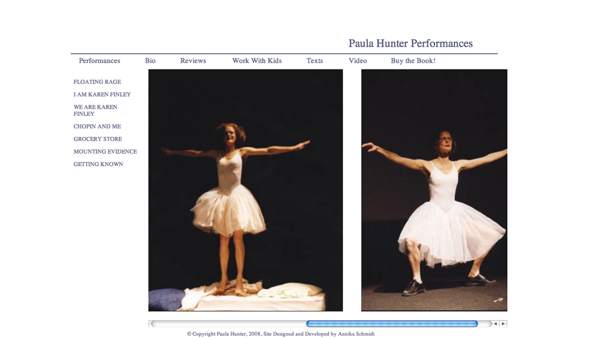Open the GROCERY STORE performance
Screen dimensions: 600x338
[x=98, y=139]
